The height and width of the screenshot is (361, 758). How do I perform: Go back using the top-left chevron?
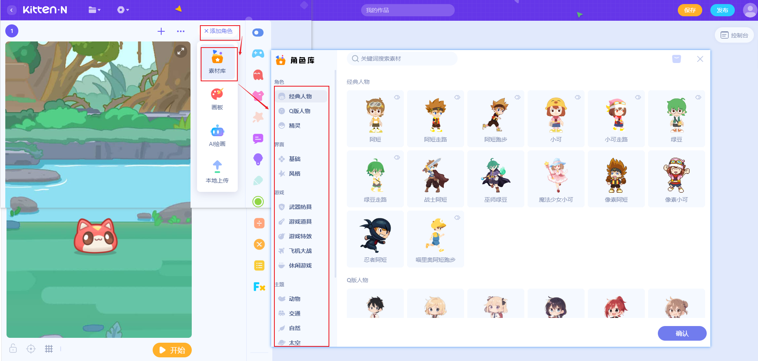(12, 10)
